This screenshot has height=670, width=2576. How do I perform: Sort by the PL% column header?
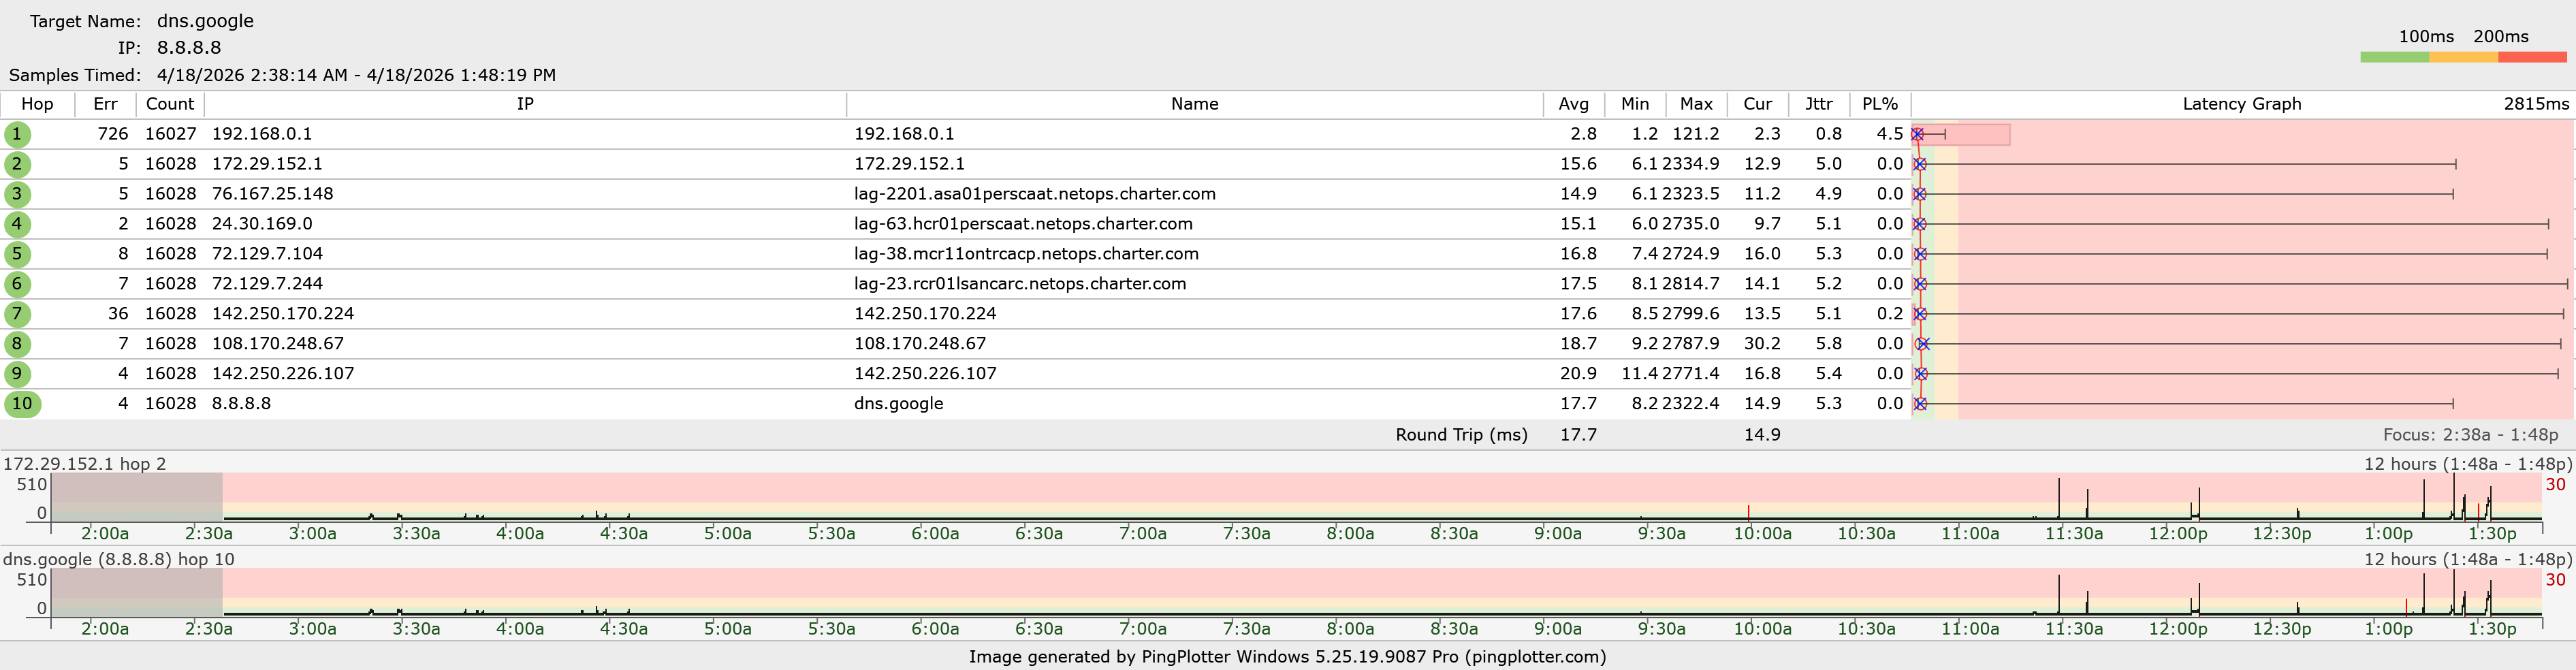click(x=1879, y=104)
